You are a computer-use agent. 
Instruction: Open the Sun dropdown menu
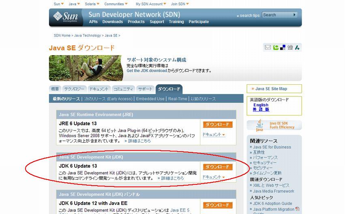(x=58, y=4)
